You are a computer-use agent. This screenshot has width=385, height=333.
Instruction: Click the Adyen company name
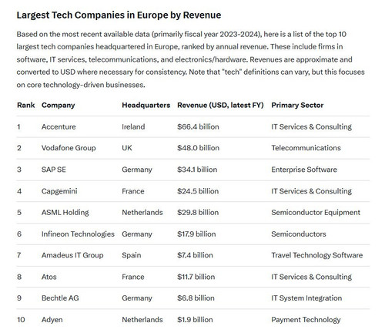(x=52, y=320)
